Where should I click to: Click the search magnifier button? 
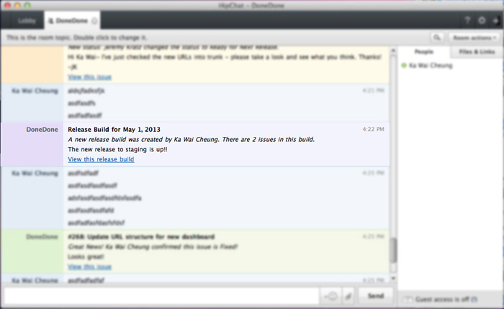(x=437, y=37)
